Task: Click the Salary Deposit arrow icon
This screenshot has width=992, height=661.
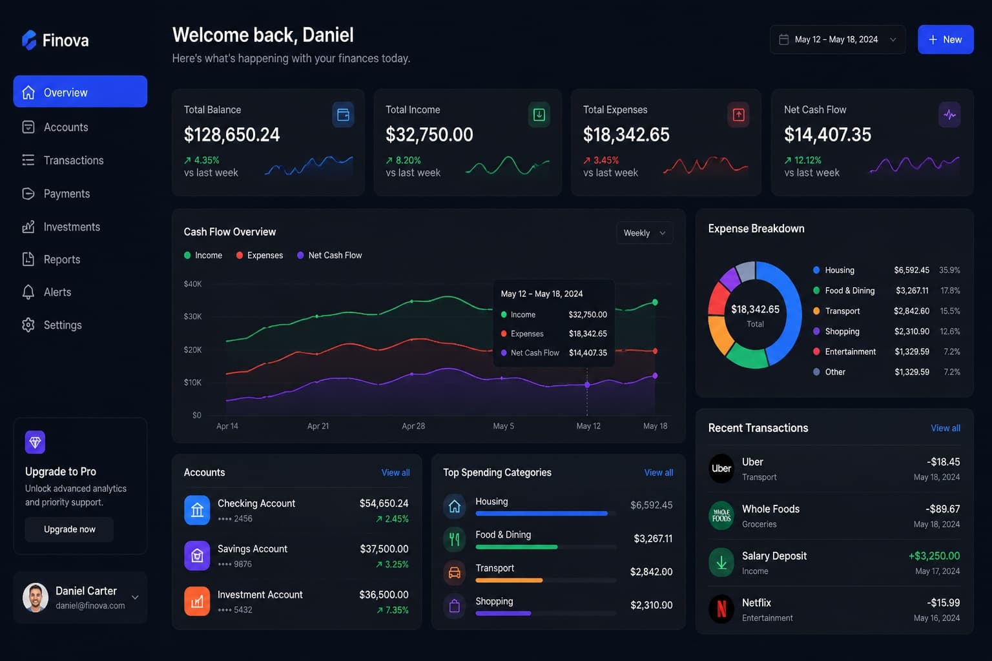Action: [x=721, y=562]
